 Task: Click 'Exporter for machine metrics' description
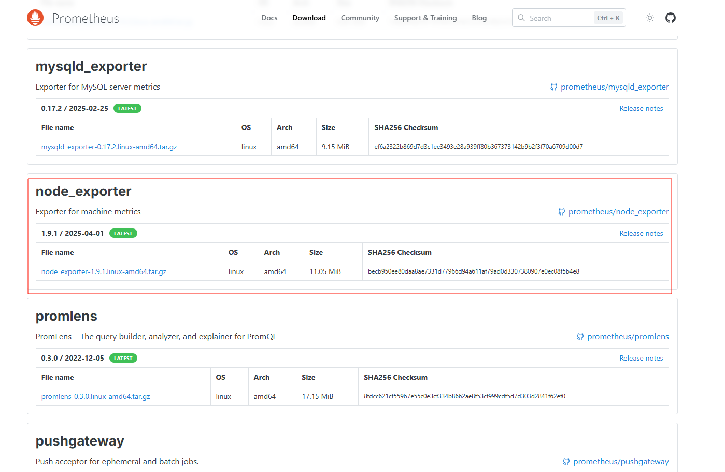pyautogui.click(x=88, y=212)
